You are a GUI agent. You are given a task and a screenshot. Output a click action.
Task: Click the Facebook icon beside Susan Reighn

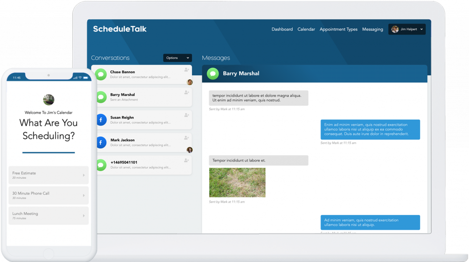point(101,120)
